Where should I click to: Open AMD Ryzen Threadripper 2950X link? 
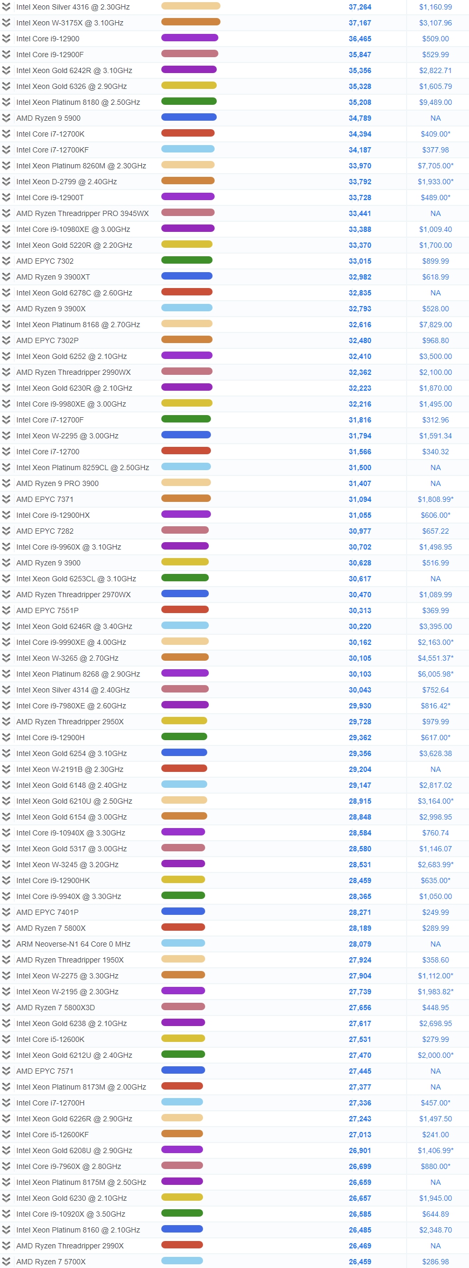(70, 722)
